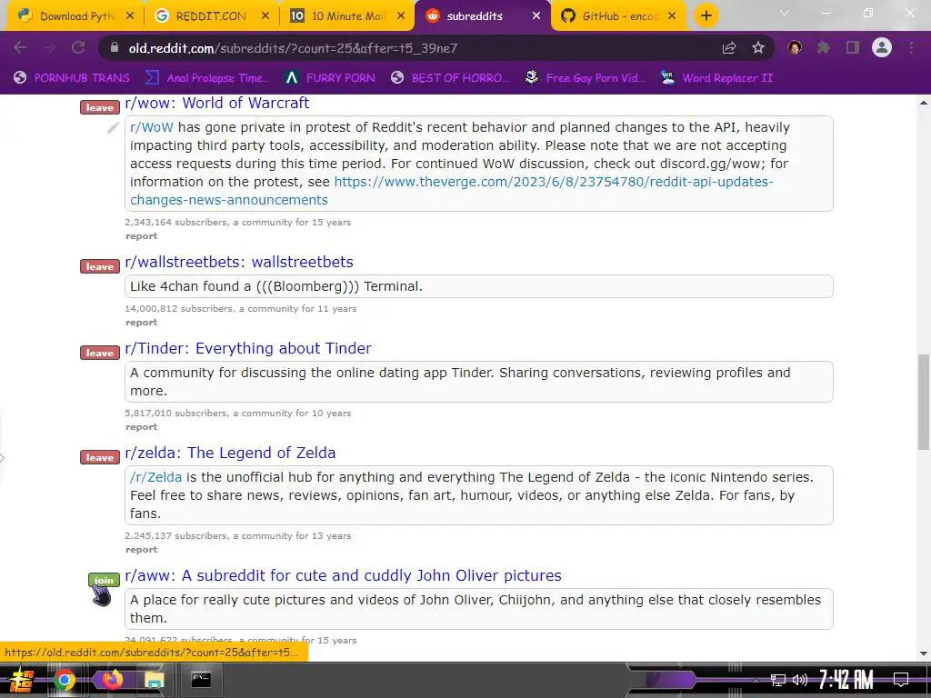Image resolution: width=931 pixels, height=698 pixels.
Task: Toggle the browser side panel icon
Action: click(853, 47)
